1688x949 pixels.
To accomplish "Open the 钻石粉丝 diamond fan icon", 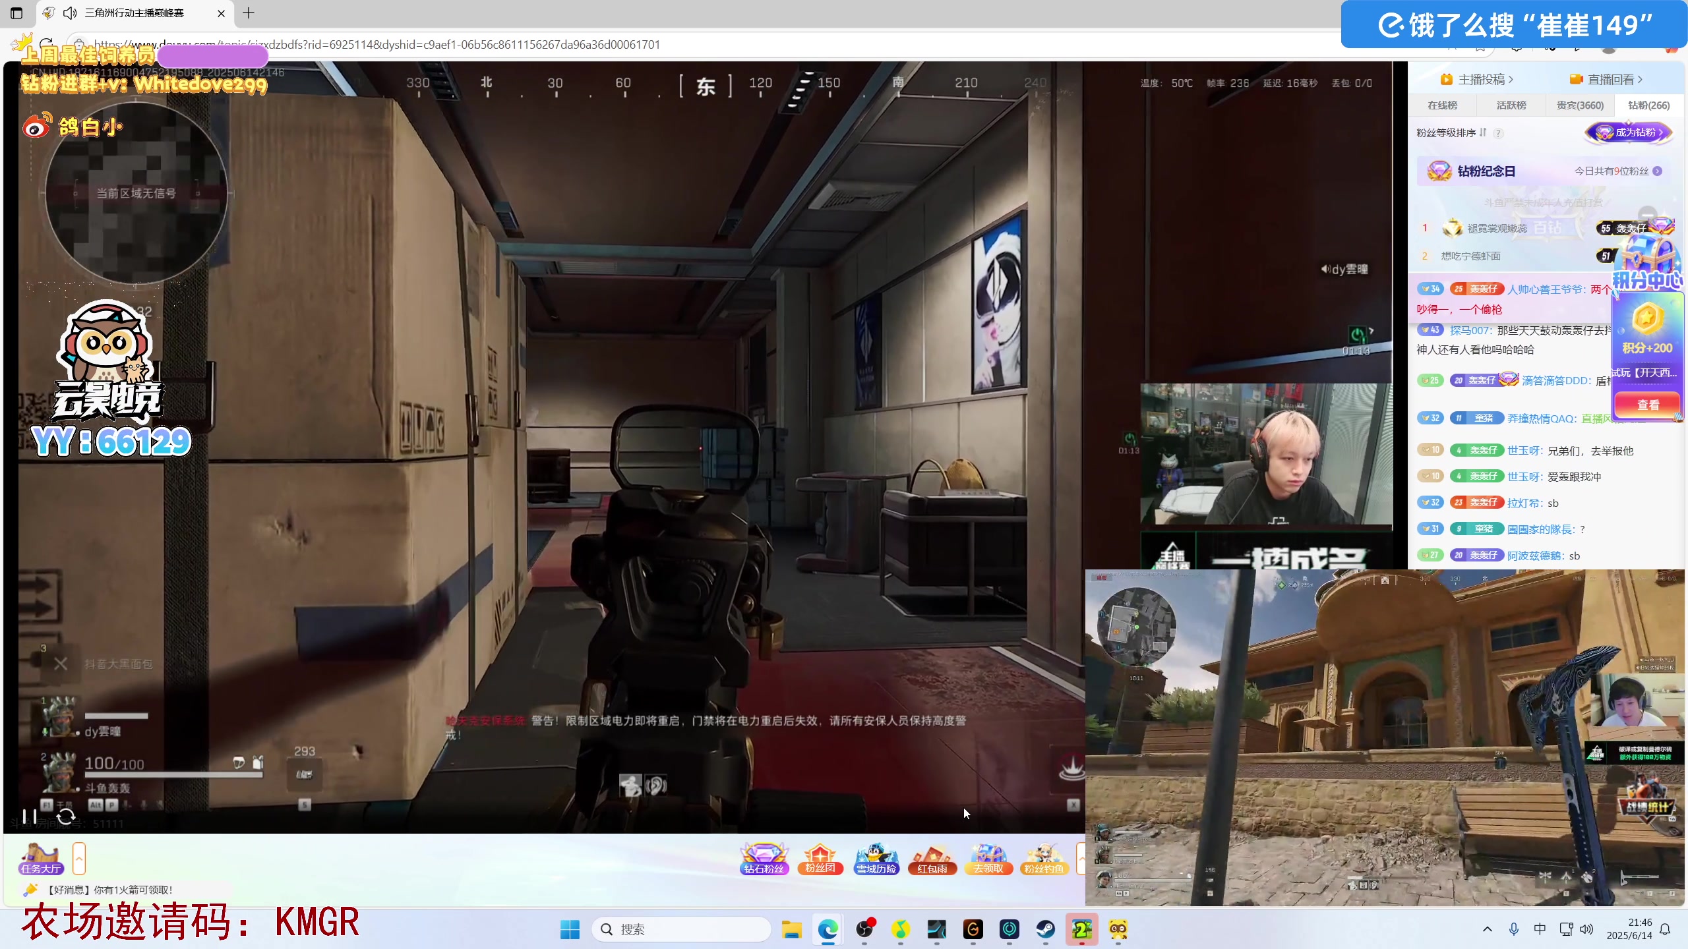I will click(764, 859).
